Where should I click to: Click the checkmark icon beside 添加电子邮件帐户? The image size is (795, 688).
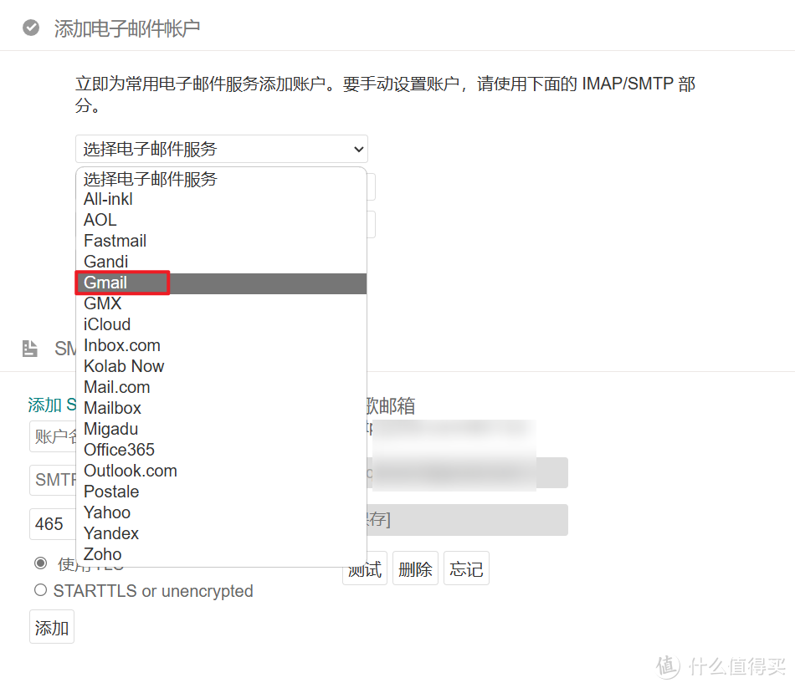point(31,28)
